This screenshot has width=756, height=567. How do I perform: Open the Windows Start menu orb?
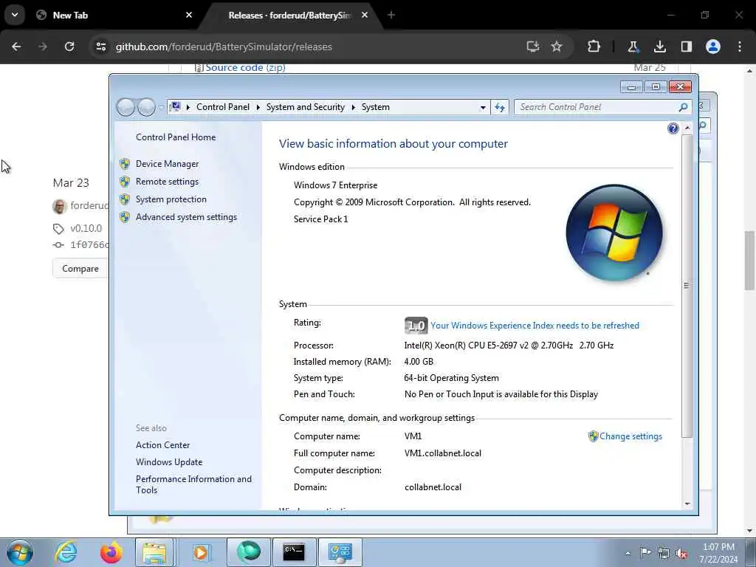(x=20, y=552)
